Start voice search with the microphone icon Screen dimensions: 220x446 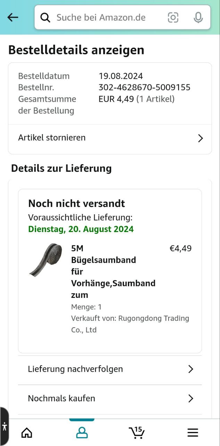pos(198,17)
